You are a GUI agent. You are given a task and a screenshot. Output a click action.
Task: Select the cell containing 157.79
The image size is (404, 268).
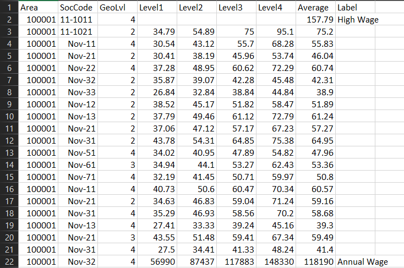315,20
